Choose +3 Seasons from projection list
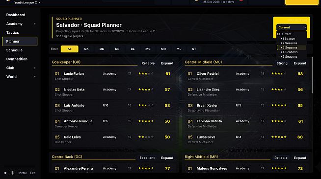 coord(292,47)
